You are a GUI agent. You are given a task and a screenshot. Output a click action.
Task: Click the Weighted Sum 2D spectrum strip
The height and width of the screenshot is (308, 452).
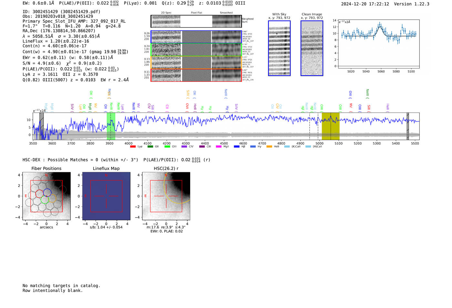[196, 21]
